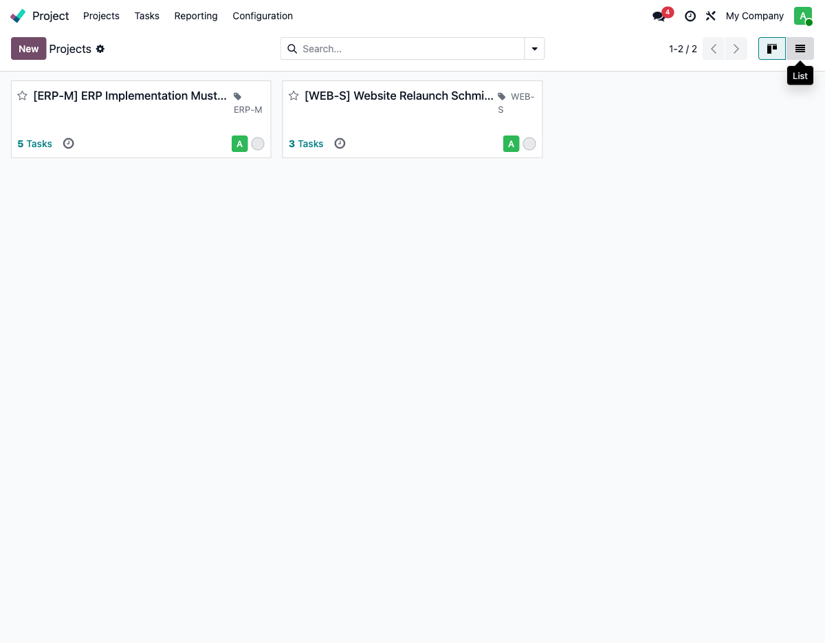Open 5 Tasks of ERP project
The image size is (825, 643).
point(34,144)
